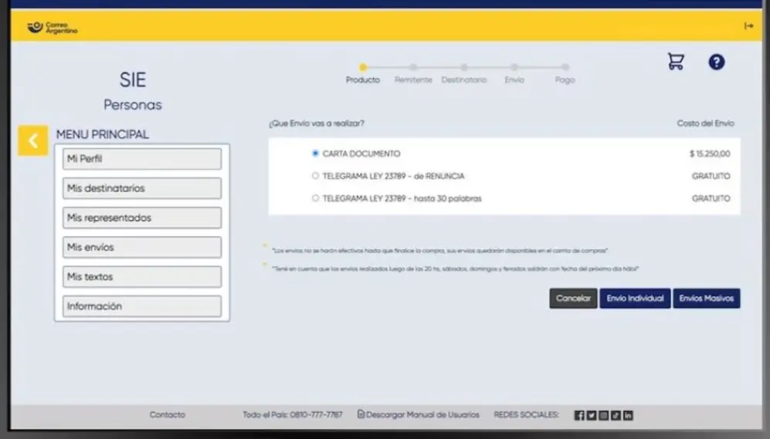Click phone number 0810-777-7787 text

click(x=316, y=415)
